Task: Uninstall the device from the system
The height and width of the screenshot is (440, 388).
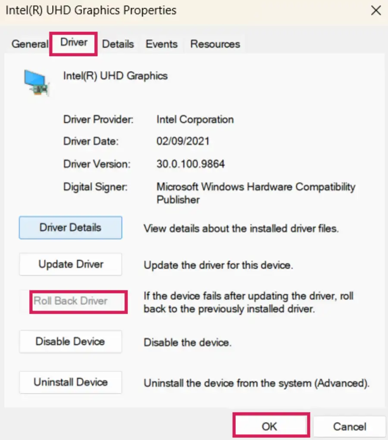Action: 70,382
